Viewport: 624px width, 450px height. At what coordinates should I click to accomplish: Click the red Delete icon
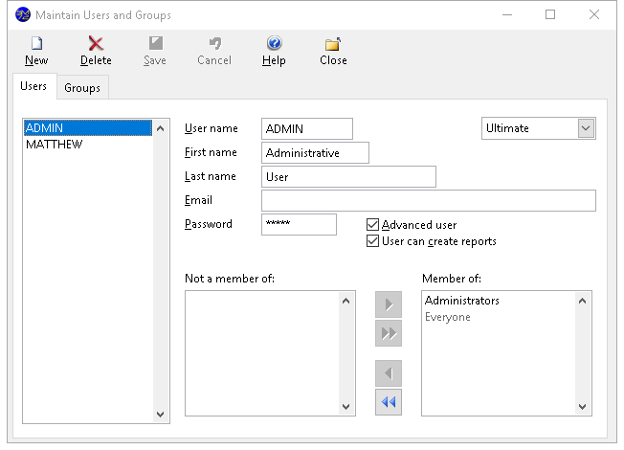[96, 43]
